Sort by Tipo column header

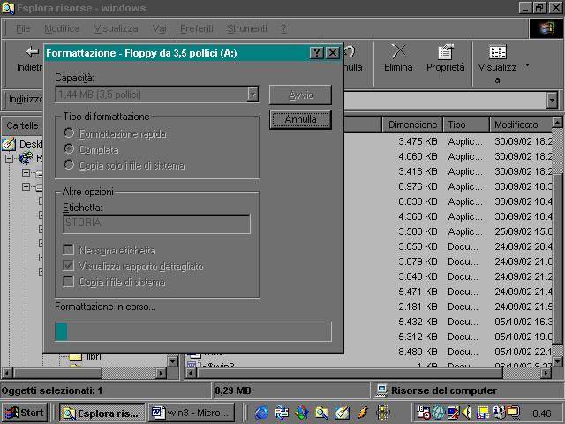tap(466, 125)
